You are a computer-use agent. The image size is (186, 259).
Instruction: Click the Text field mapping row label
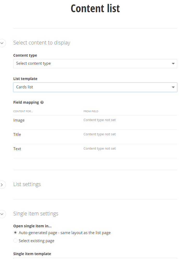(x=17, y=149)
